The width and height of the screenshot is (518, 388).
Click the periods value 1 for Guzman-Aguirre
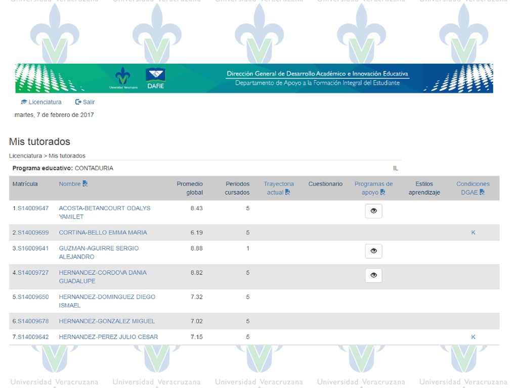pos(248,249)
